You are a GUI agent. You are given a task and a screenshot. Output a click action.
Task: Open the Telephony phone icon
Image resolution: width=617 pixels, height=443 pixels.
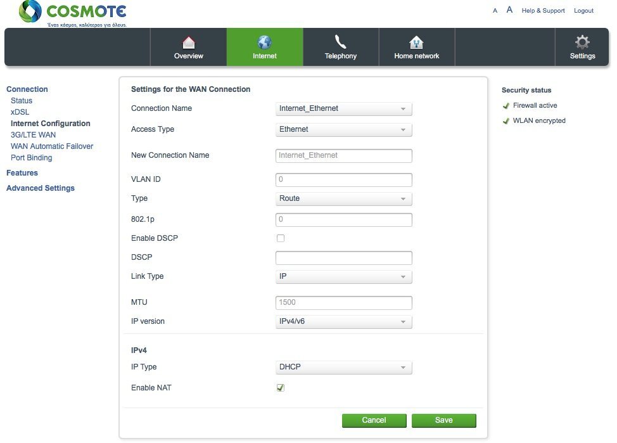pyautogui.click(x=340, y=42)
